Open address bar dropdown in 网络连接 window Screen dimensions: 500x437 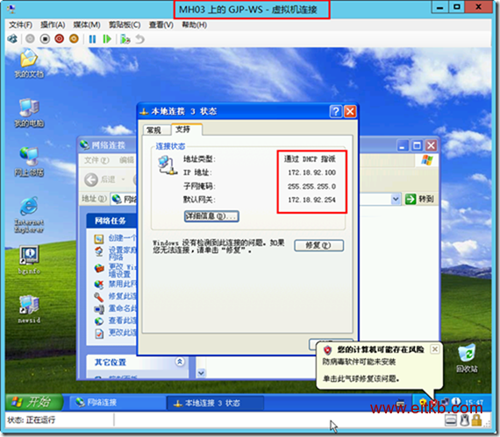pos(396,200)
